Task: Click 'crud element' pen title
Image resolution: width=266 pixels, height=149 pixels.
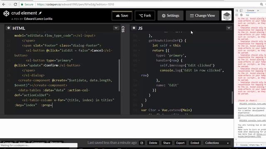Action: click(x=24, y=13)
